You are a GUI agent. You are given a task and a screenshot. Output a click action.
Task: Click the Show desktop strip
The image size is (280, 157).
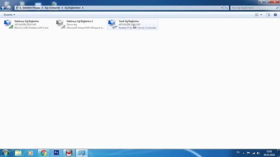coord(279,153)
